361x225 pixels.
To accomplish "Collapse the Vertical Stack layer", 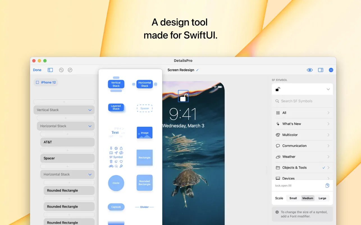I will pos(90,110).
